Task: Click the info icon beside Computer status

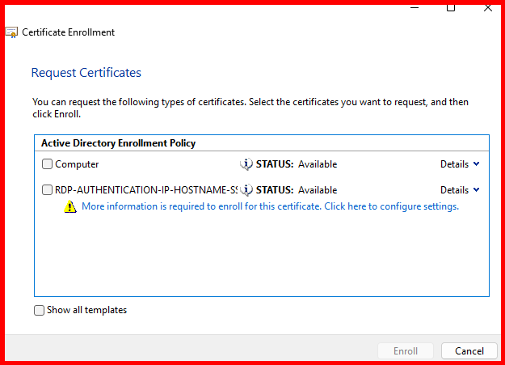Action: 246,164
